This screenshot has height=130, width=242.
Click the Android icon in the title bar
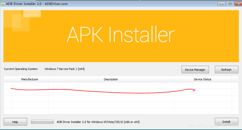tap(3, 4)
